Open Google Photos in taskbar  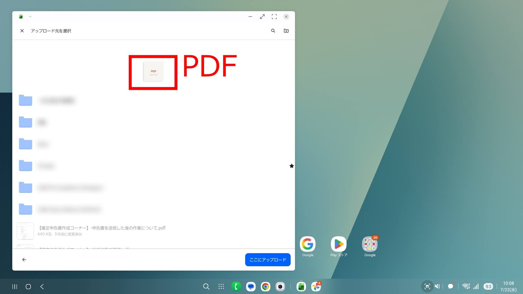(316, 286)
